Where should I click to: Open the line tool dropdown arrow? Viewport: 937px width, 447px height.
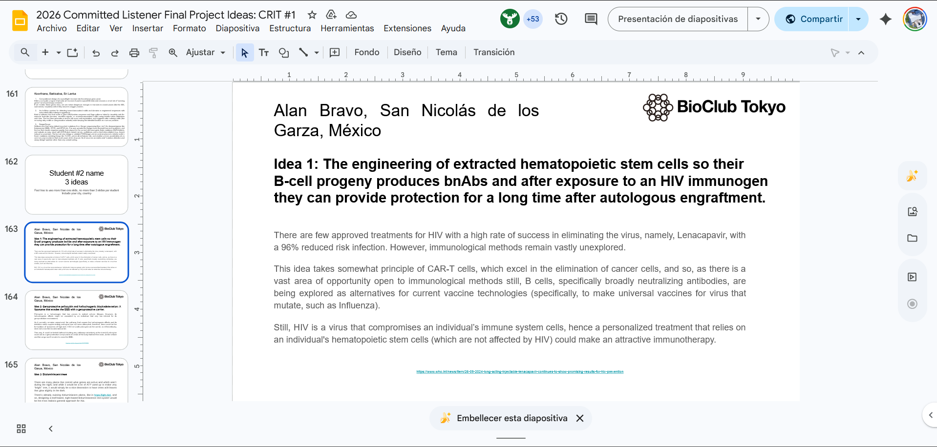tap(317, 52)
